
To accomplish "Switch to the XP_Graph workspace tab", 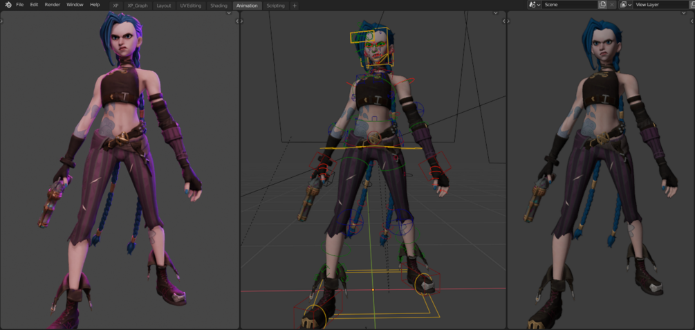I will click(x=138, y=6).
